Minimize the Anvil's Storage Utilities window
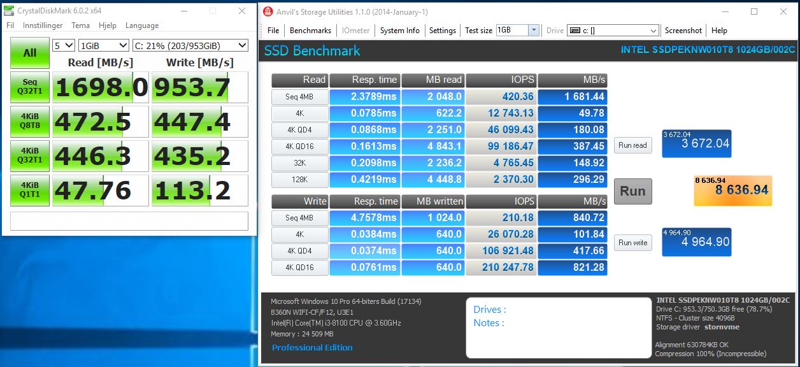 click(726, 11)
